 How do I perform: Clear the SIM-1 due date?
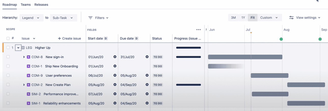click(x=147, y=103)
